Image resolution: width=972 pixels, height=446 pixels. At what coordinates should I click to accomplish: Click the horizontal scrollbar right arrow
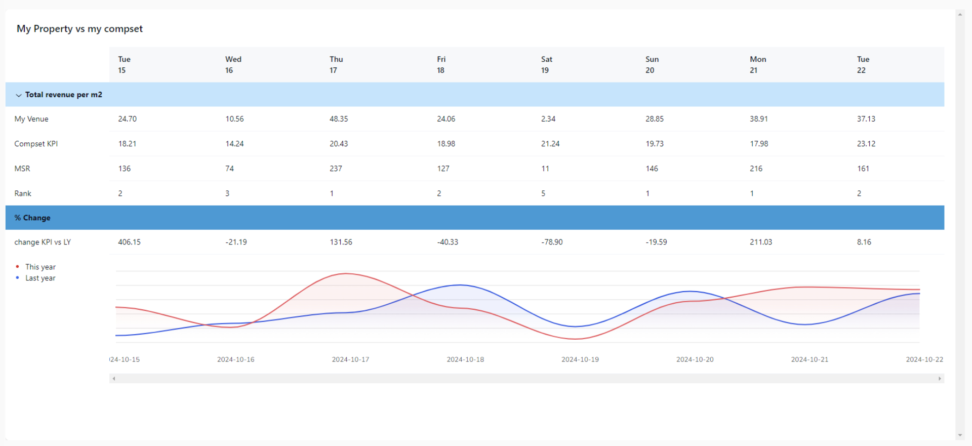point(940,379)
